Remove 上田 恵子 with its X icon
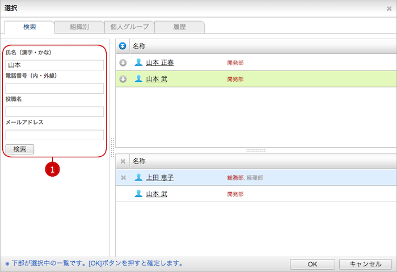 123,177
